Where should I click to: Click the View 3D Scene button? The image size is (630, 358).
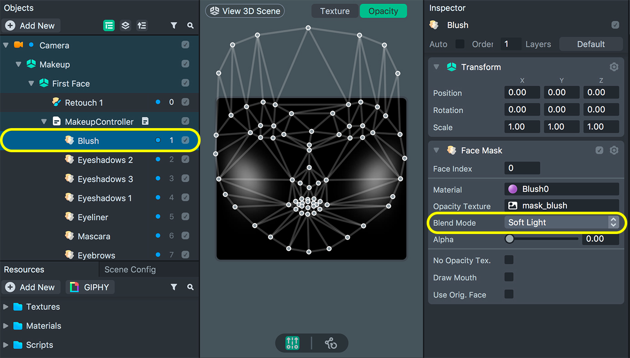245,11
